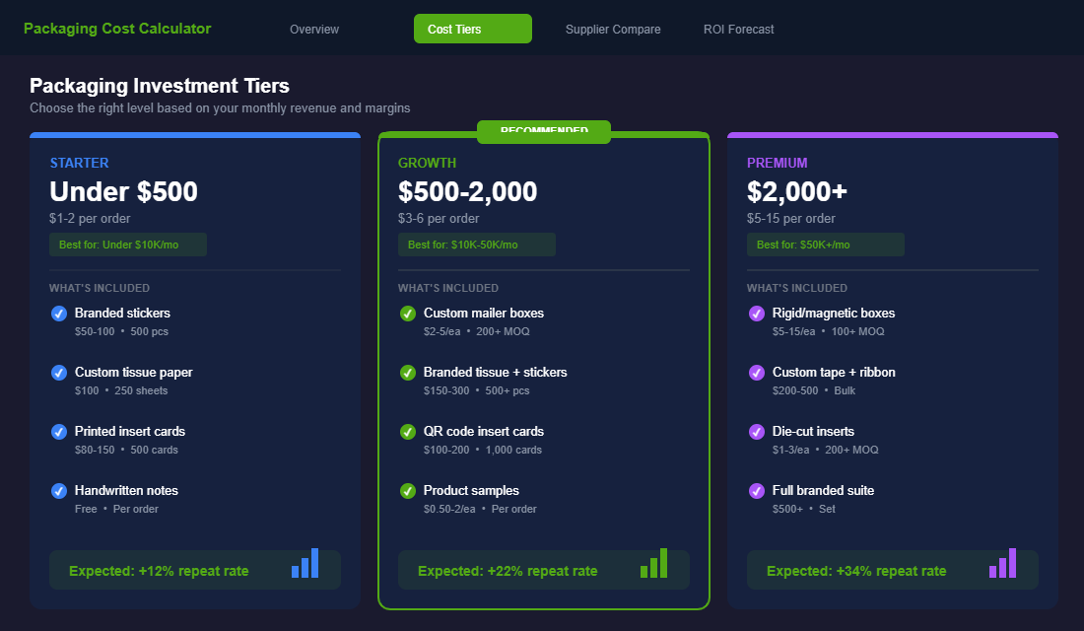Click the green bar chart icon in Growth card
Image resolution: width=1084 pixels, height=631 pixels.
(x=654, y=563)
